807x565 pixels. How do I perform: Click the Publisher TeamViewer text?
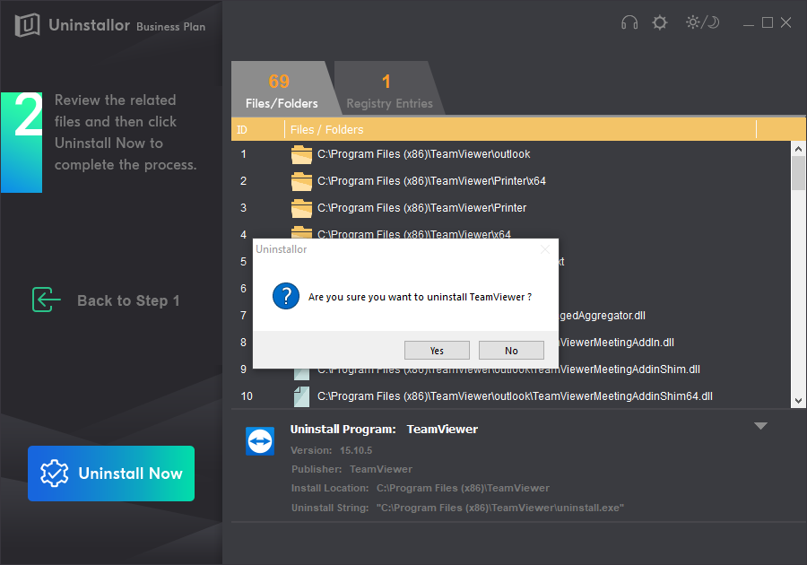coord(381,469)
